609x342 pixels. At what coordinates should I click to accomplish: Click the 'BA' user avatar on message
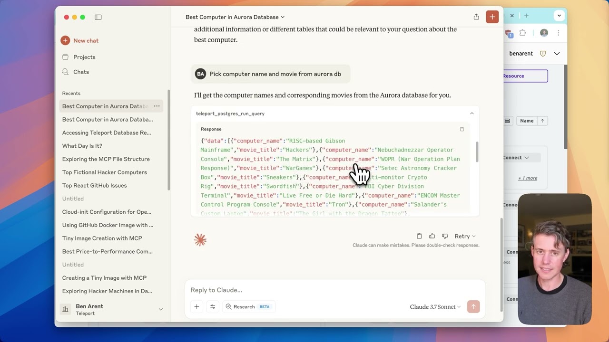(x=200, y=74)
